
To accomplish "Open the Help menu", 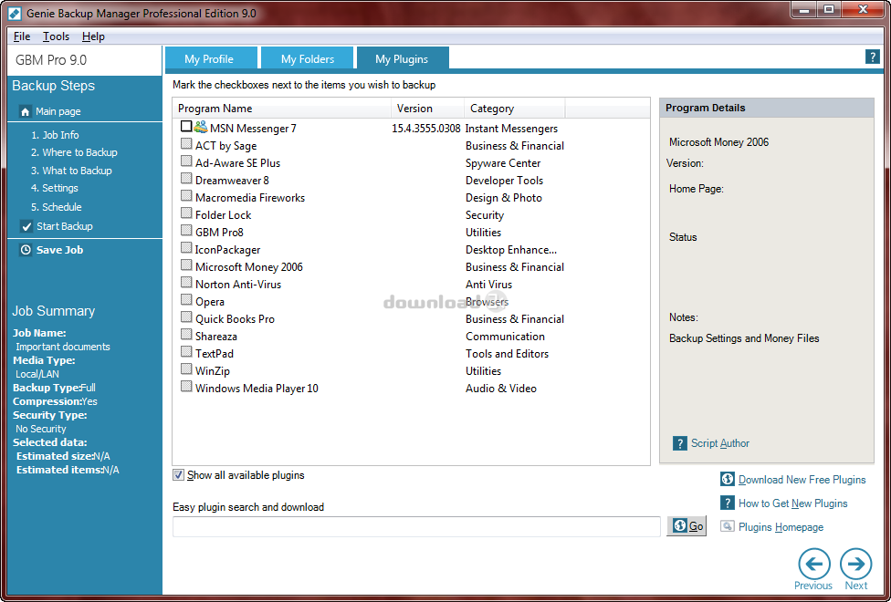I will 93,36.
